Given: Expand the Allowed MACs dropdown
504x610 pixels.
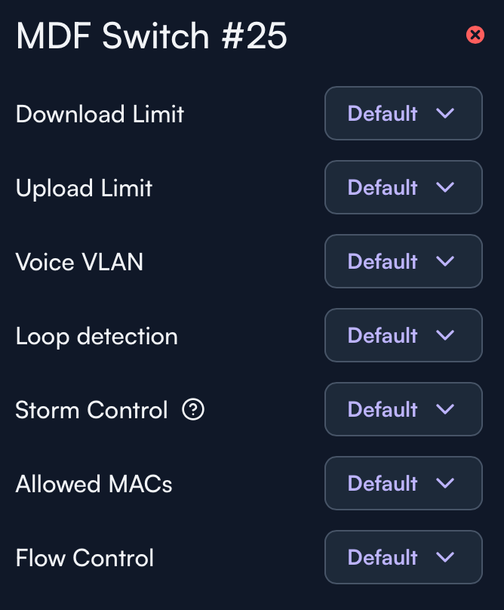Looking at the screenshot, I should pyautogui.click(x=403, y=483).
